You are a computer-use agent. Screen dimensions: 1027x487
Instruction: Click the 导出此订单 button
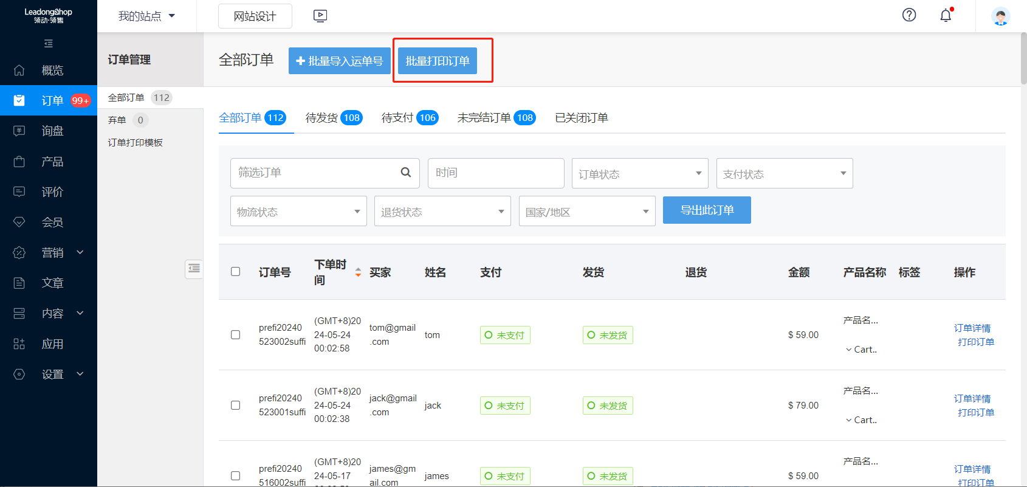click(x=706, y=210)
